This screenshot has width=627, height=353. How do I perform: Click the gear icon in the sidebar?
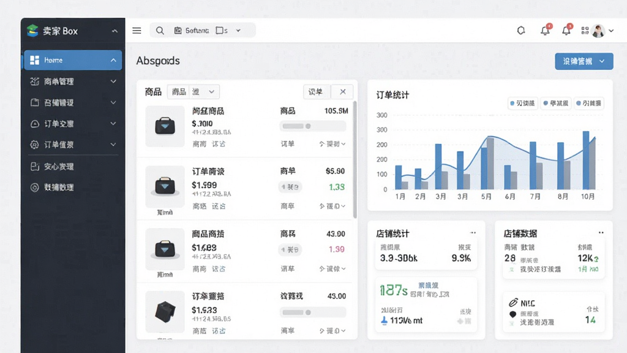pos(35,145)
